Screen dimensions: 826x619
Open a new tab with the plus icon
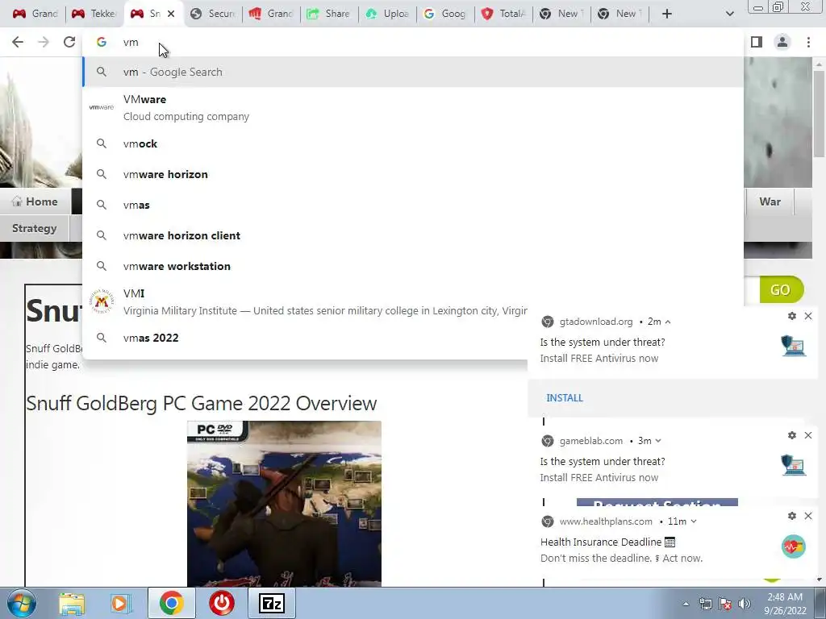click(667, 14)
